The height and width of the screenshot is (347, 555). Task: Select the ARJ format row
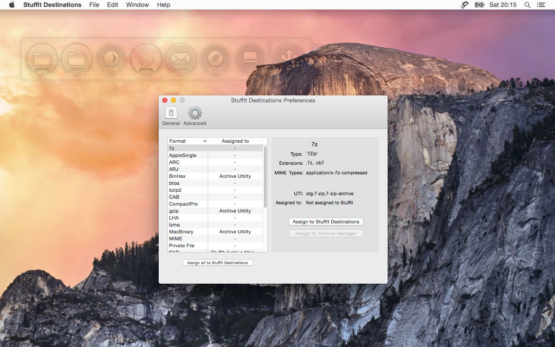coord(215,169)
